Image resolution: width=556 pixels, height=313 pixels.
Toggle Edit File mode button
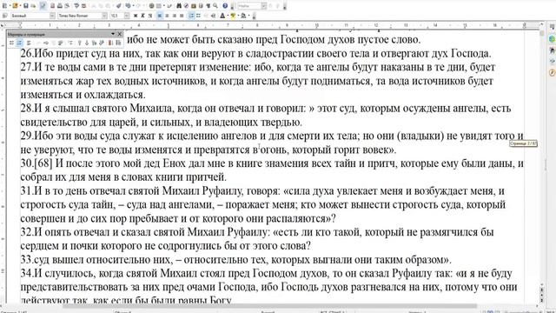43,6
